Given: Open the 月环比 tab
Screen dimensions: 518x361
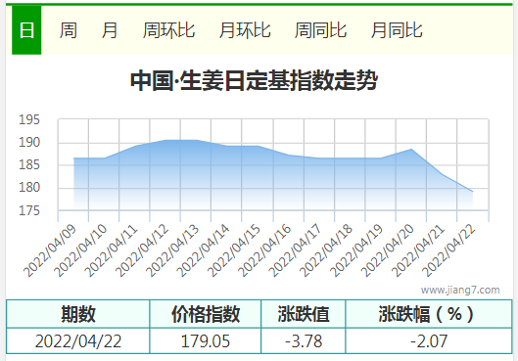Looking at the screenshot, I should click(x=245, y=30).
